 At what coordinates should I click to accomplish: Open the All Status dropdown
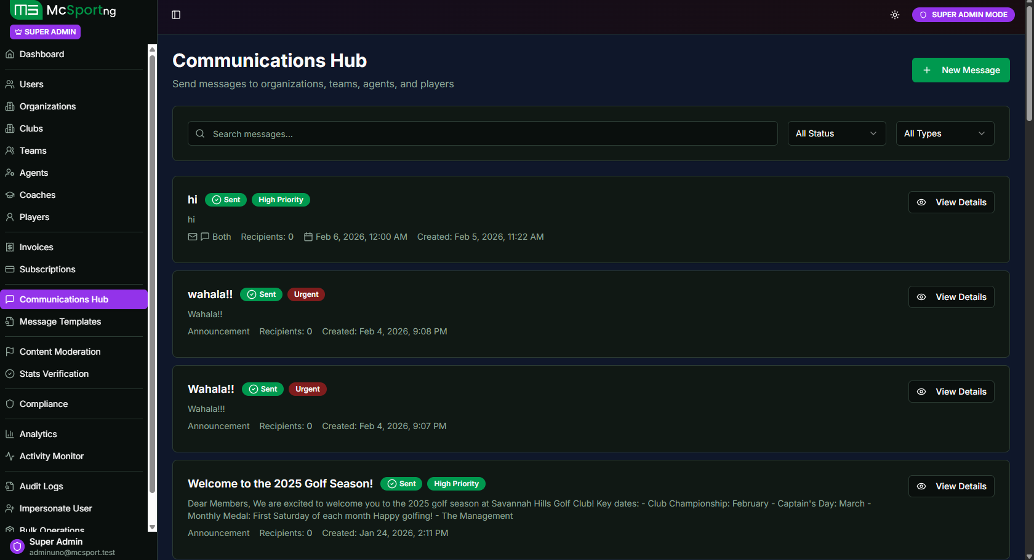click(836, 133)
